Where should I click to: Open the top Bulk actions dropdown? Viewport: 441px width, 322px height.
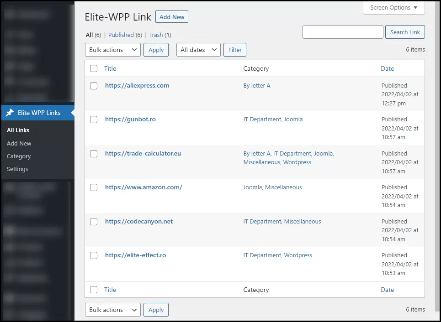[113, 50]
